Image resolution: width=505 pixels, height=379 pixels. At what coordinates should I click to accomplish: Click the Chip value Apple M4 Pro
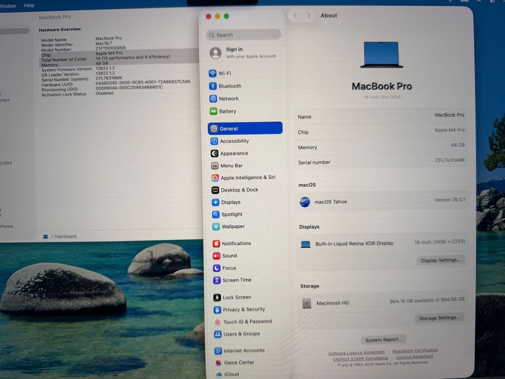click(x=449, y=130)
